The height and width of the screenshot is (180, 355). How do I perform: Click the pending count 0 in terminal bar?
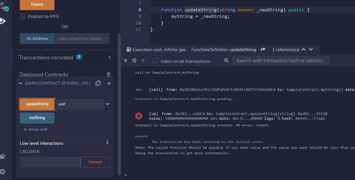pos(143,60)
